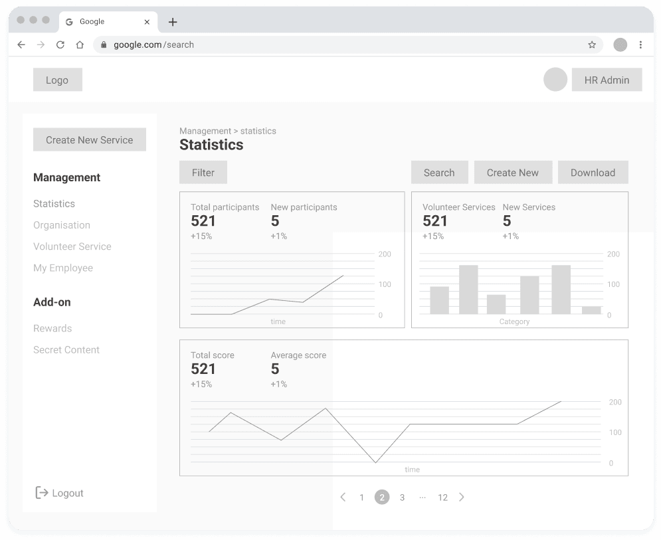Screen dimensions: 661x540
Task: Click the New participants label
Action: (x=304, y=207)
